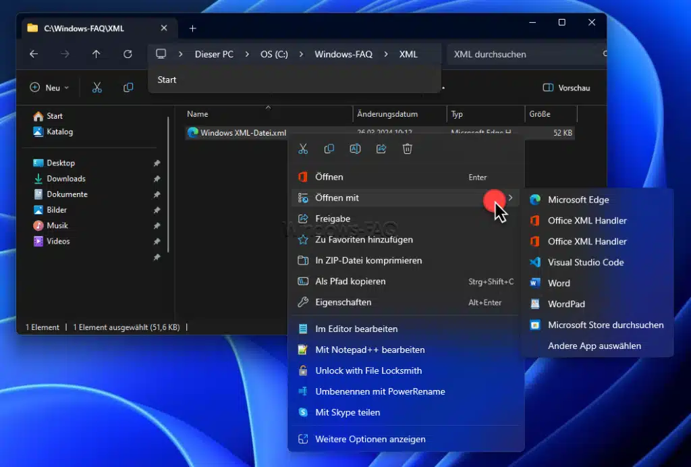This screenshot has height=467, width=691.
Task: Close the C:\Windows-FAQ\XML tab
Action: point(164,28)
